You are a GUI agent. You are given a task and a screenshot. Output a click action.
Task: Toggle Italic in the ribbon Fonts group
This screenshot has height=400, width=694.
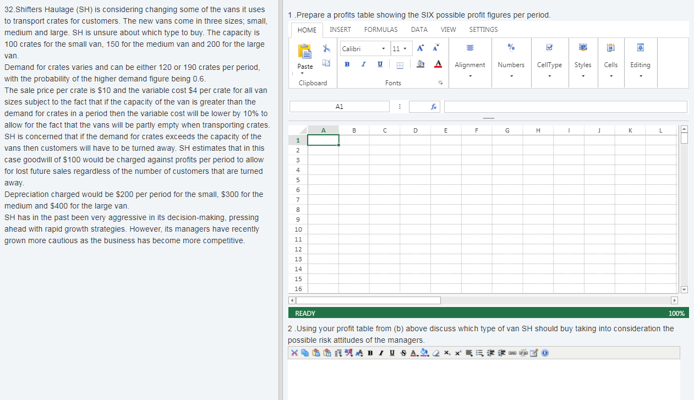[363, 64]
